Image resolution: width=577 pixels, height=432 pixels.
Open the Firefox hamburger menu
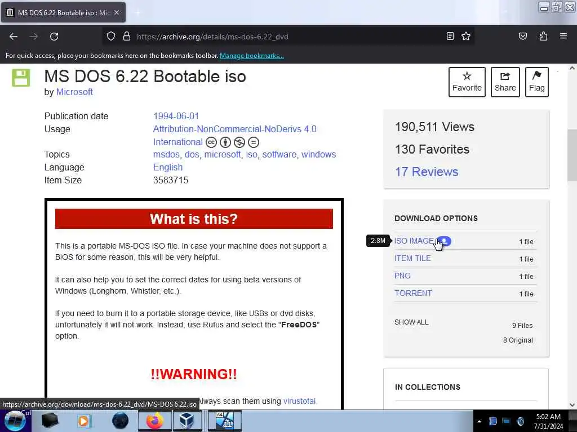[x=563, y=36]
